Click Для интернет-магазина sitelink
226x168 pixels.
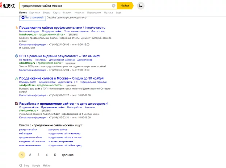[x=62, y=60]
